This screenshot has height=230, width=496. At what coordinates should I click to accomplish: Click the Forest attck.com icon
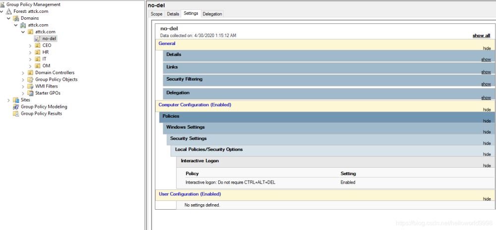(x=9, y=11)
